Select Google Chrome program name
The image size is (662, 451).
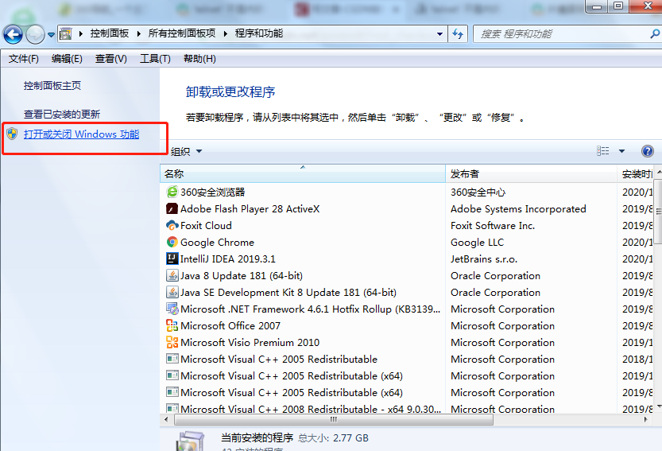(218, 242)
